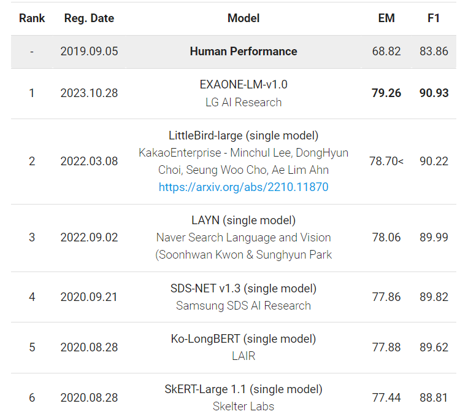
Task: Click the 2022.03.08 date cell
Action: click(89, 162)
